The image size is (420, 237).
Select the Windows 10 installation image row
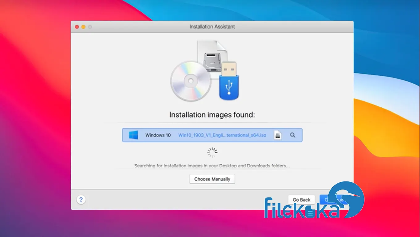pyautogui.click(x=212, y=135)
